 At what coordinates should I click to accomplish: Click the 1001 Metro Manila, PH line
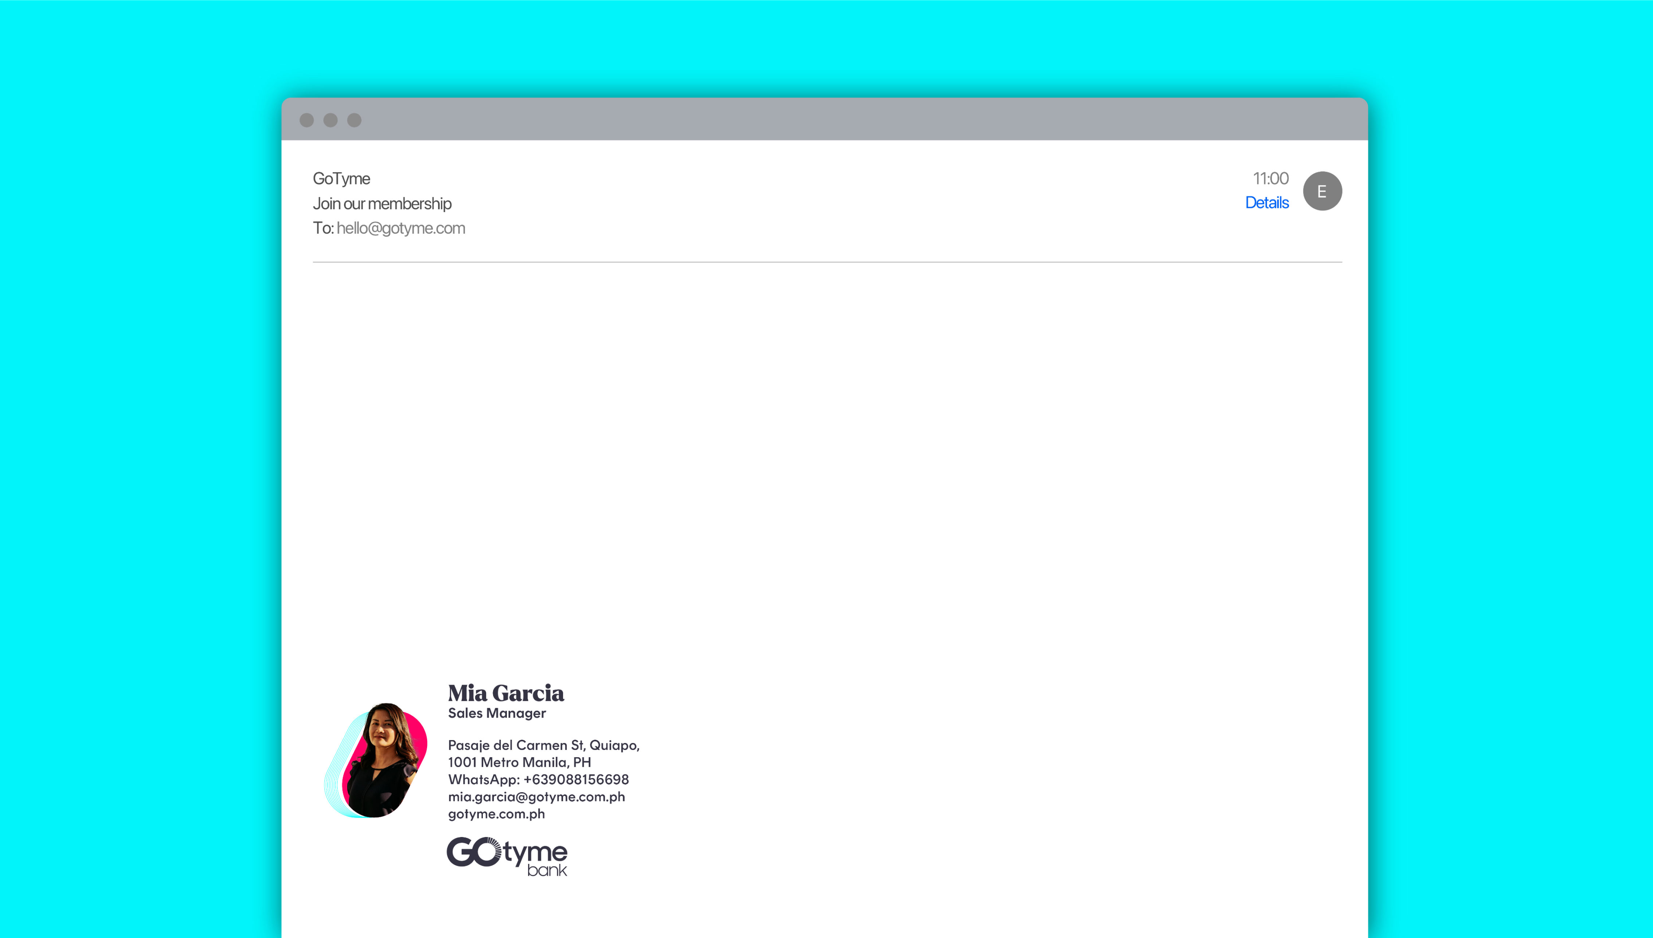pos(519,762)
